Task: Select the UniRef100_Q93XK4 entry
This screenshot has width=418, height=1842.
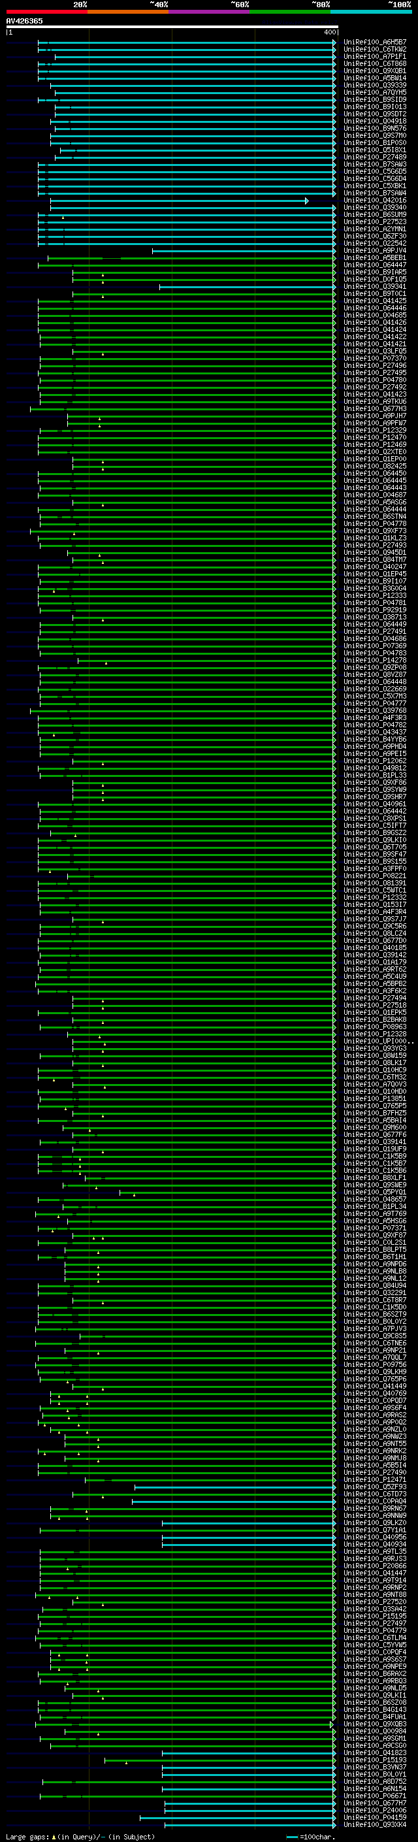Action: 375,1824
